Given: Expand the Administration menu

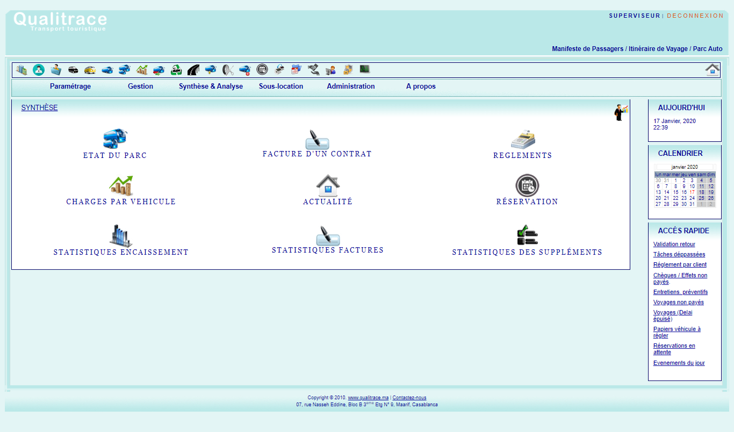Looking at the screenshot, I should tap(350, 87).
